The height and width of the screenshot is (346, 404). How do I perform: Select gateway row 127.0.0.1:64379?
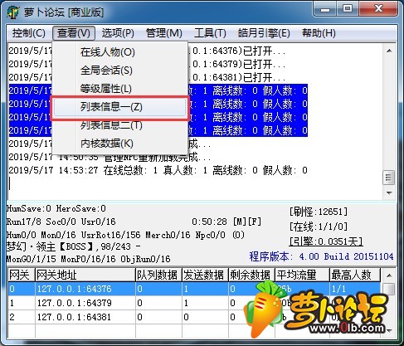(194, 303)
